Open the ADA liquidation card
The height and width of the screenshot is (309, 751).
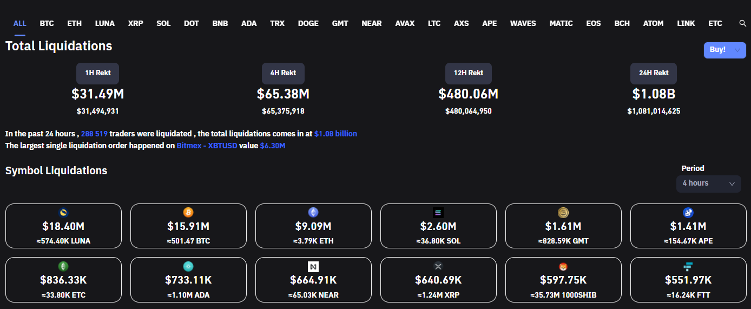(x=188, y=280)
